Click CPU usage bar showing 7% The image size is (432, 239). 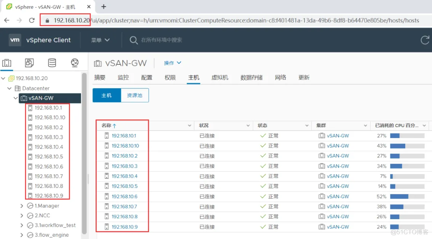point(407,176)
